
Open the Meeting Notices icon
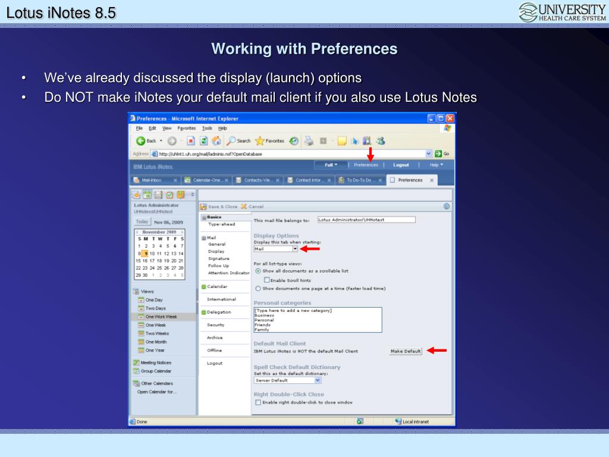136,362
